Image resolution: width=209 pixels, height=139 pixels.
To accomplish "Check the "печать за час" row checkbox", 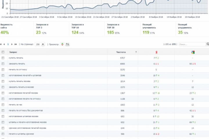I will [x=3, y=105].
